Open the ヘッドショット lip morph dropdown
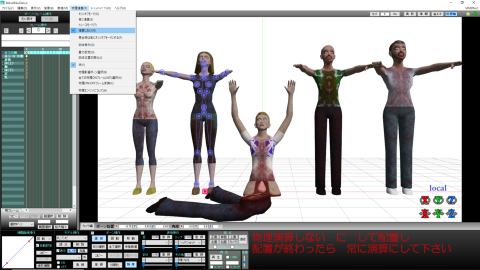This screenshot has height=270, width=480. (190, 242)
